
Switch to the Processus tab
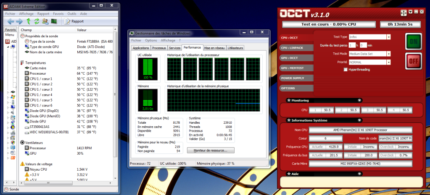pos(159,48)
